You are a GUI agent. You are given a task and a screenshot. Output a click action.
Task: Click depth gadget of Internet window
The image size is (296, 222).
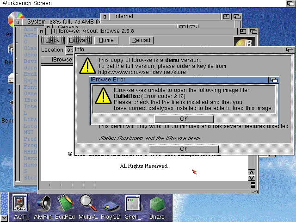(237, 17)
